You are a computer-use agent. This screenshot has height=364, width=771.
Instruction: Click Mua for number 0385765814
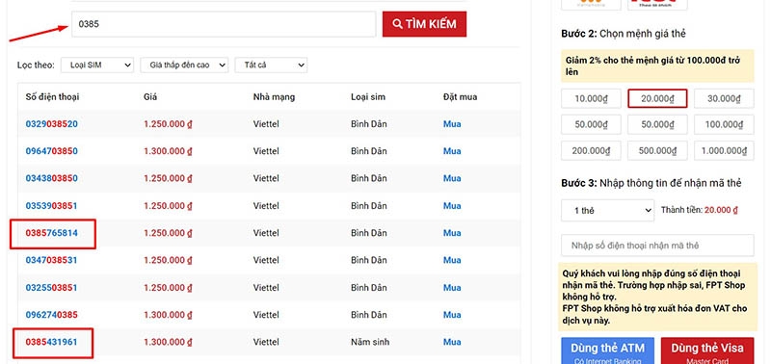(x=452, y=233)
